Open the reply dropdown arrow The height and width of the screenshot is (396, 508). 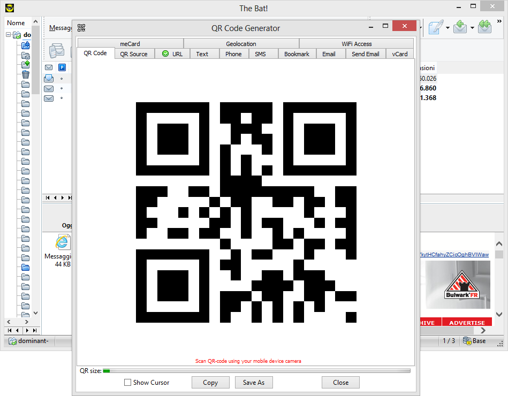coord(472,28)
